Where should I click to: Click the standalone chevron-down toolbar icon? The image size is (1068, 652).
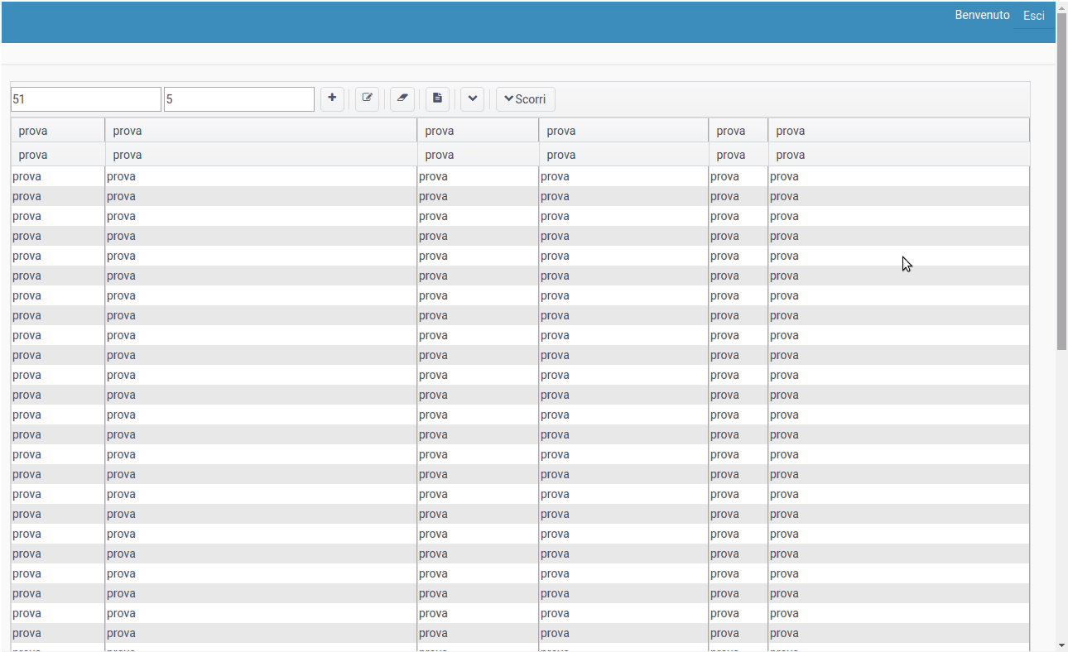pos(472,98)
